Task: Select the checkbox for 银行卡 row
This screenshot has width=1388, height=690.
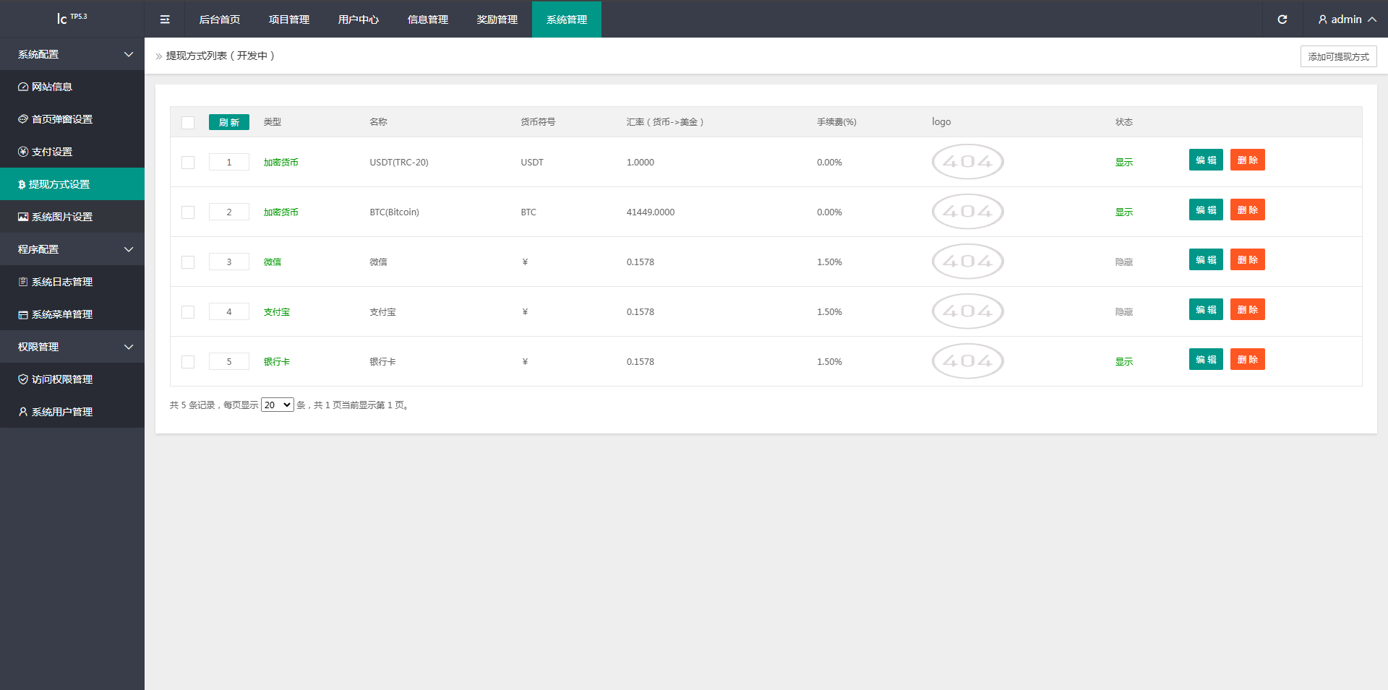Action: pyautogui.click(x=188, y=362)
